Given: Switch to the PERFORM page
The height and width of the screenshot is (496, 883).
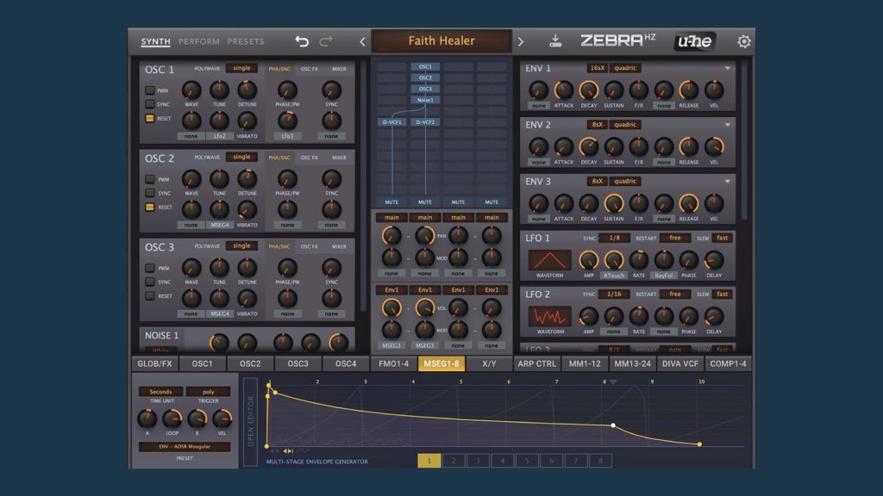Looking at the screenshot, I should tap(199, 41).
